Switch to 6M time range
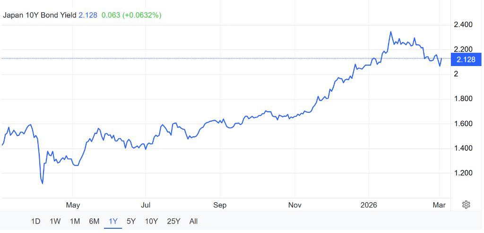This screenshot has width=484, height=233. click(94, 221)
